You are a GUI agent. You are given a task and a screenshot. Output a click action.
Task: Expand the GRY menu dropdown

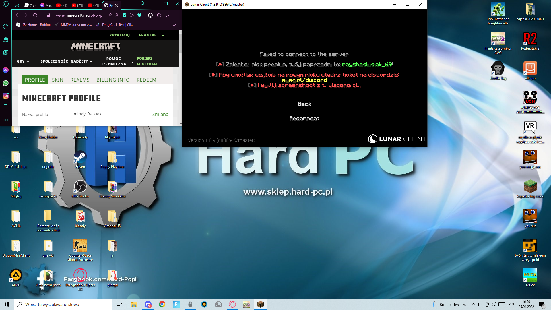point(23,61)
